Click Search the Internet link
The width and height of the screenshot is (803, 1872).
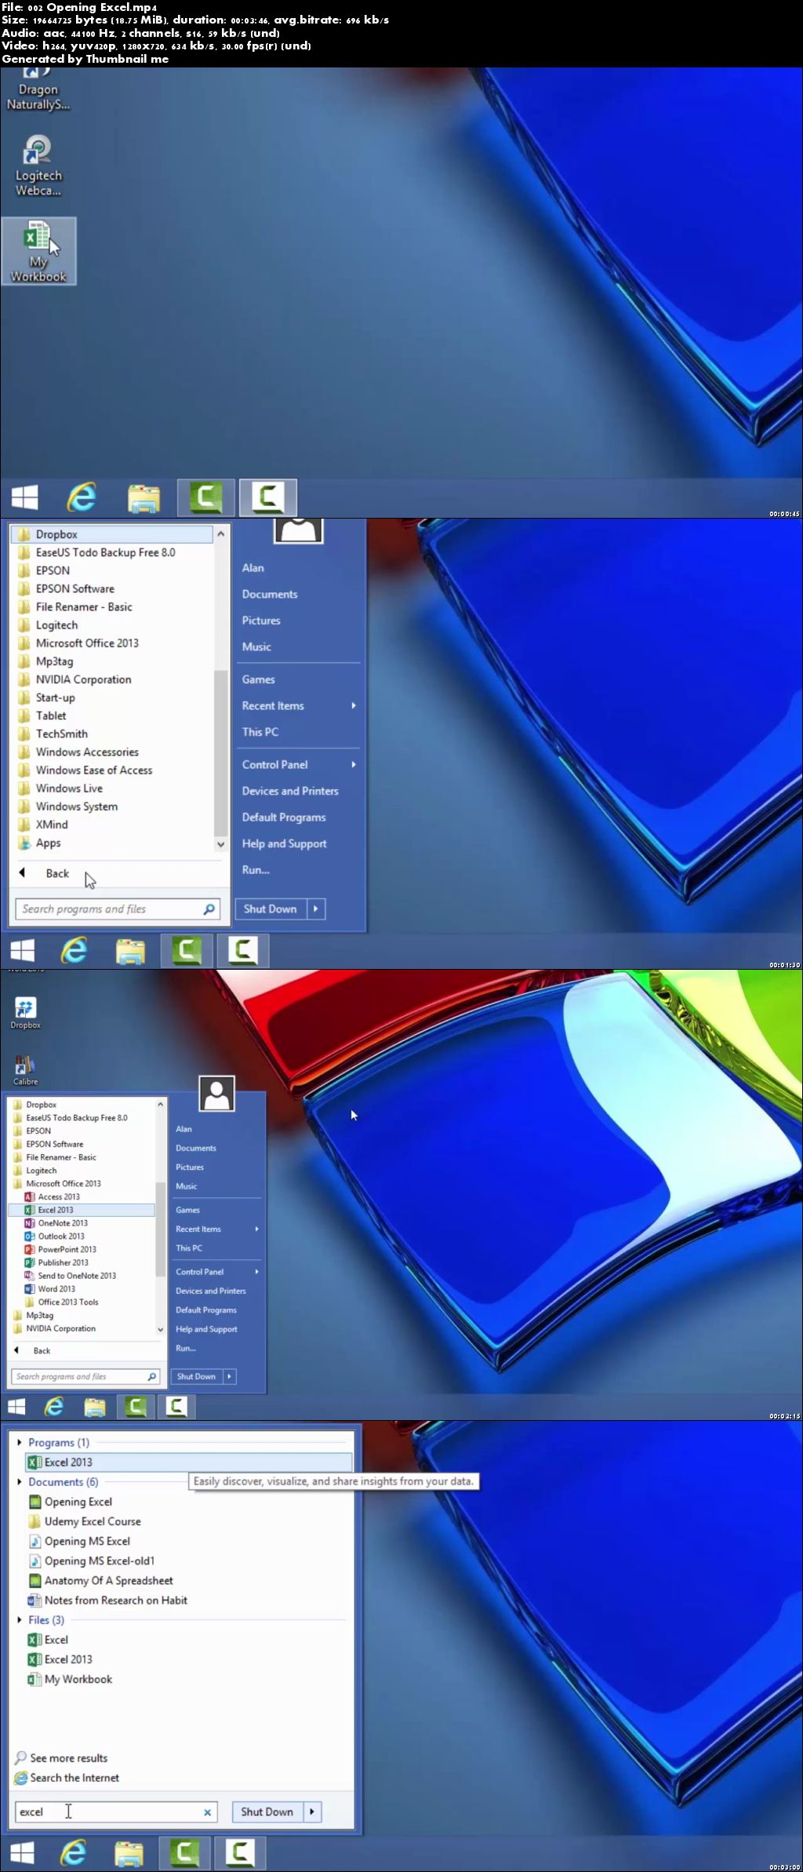click(x=67, y=1777)
